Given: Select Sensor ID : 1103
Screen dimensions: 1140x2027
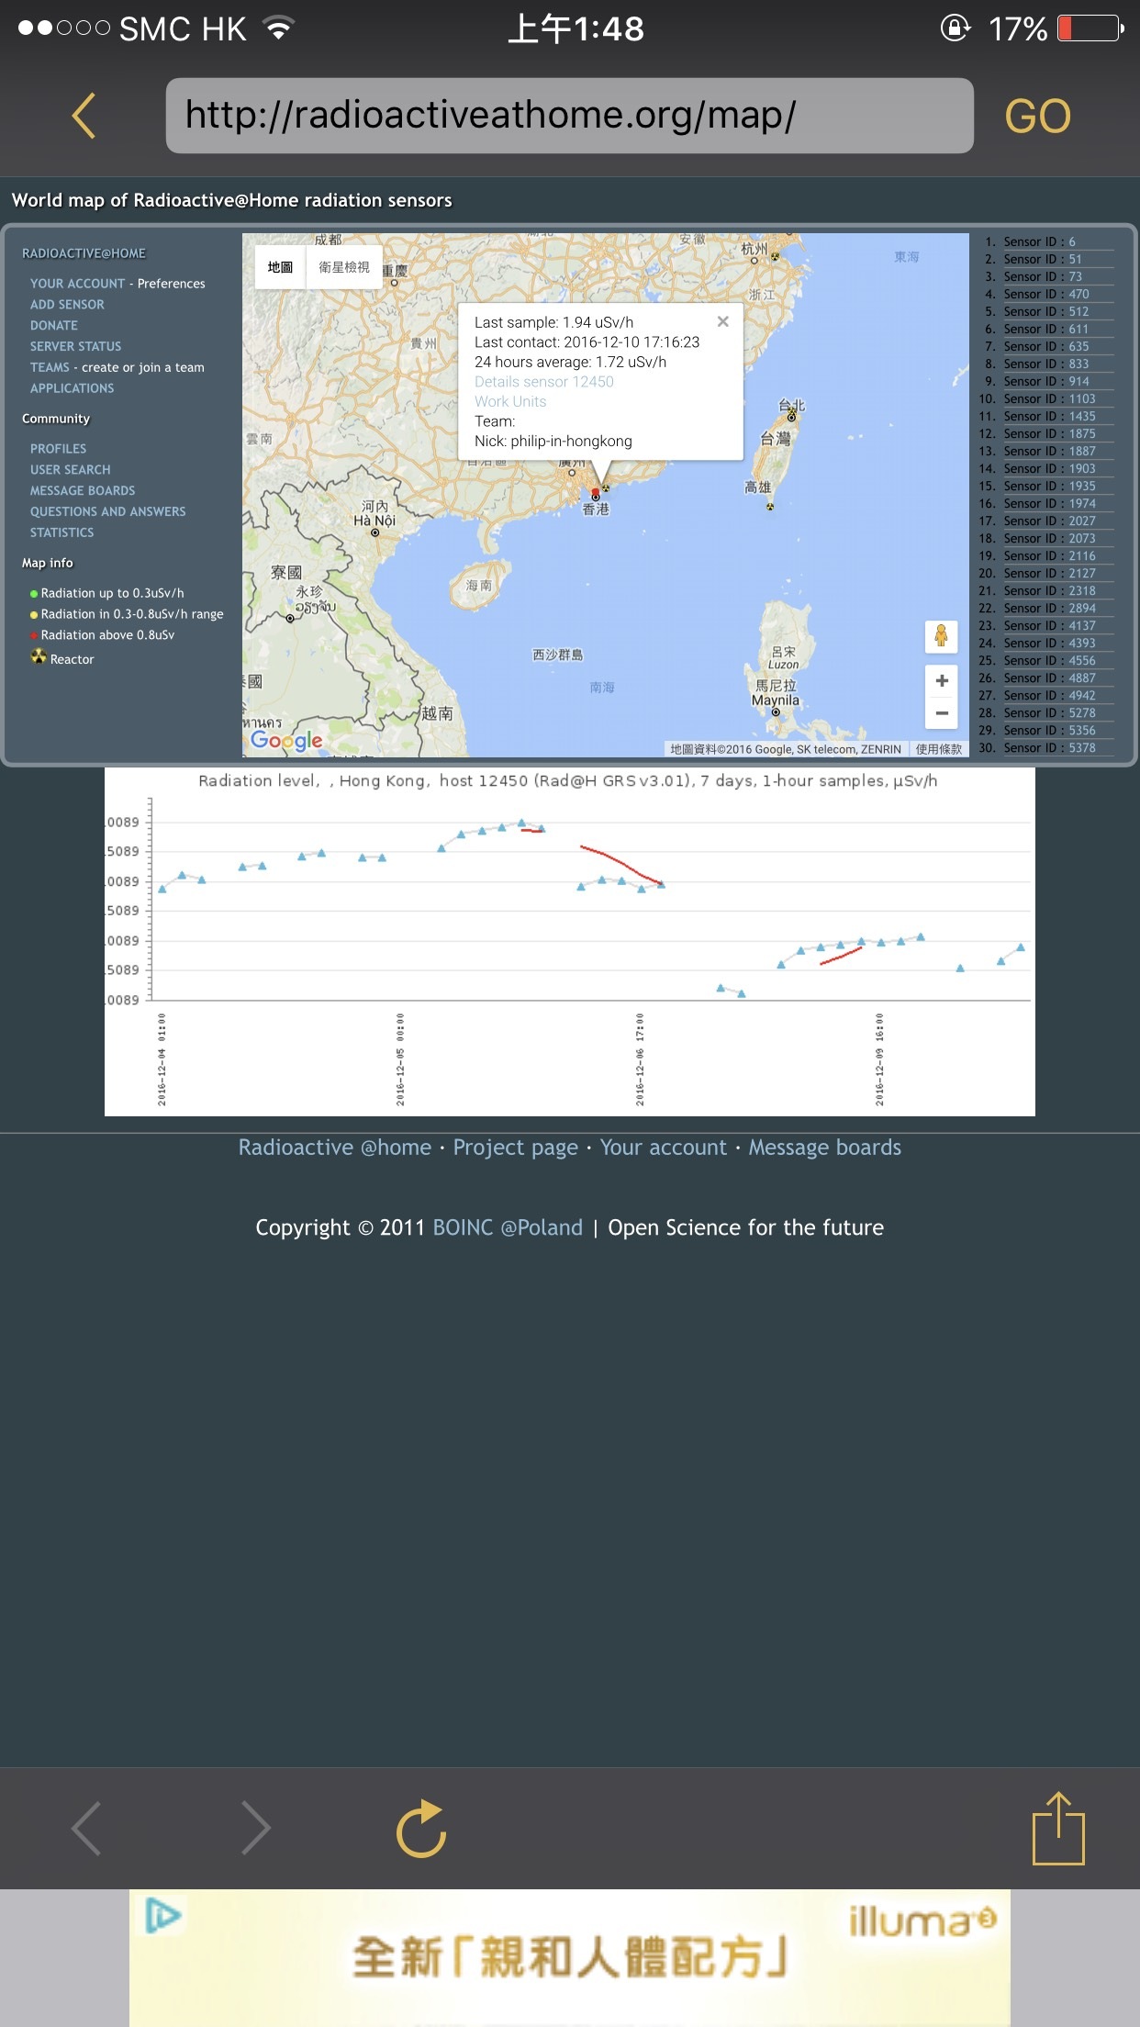Looking at the screenshot, I should 1049,398.
